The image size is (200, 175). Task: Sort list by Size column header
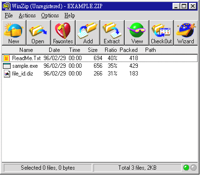click(93, 50)
